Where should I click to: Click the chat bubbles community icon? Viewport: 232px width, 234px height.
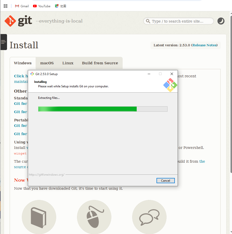pyautogui.click(x=149, y=217)
